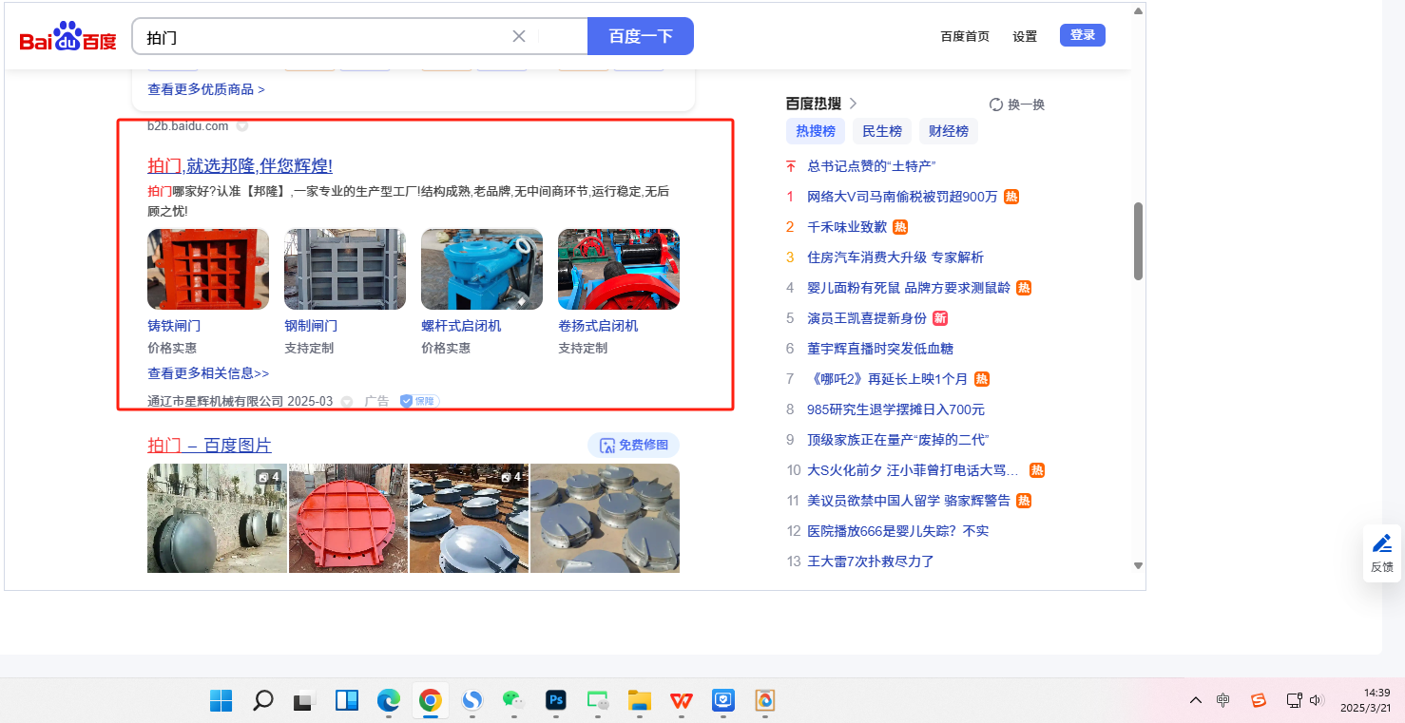Open the blue shield monitor app on taskbar
The image size is (1405, 723).
click(x=723, y=701)
